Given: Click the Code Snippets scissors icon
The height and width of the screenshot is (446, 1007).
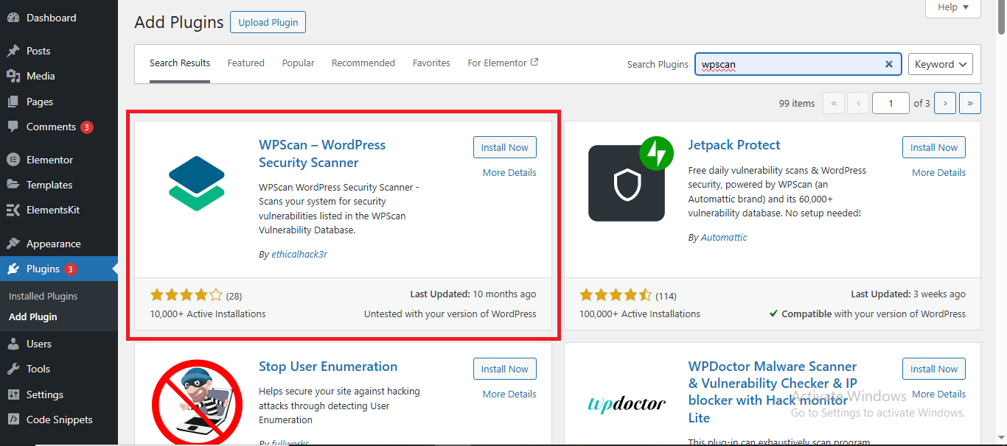Looking at the screenshot, I should 13,420.
